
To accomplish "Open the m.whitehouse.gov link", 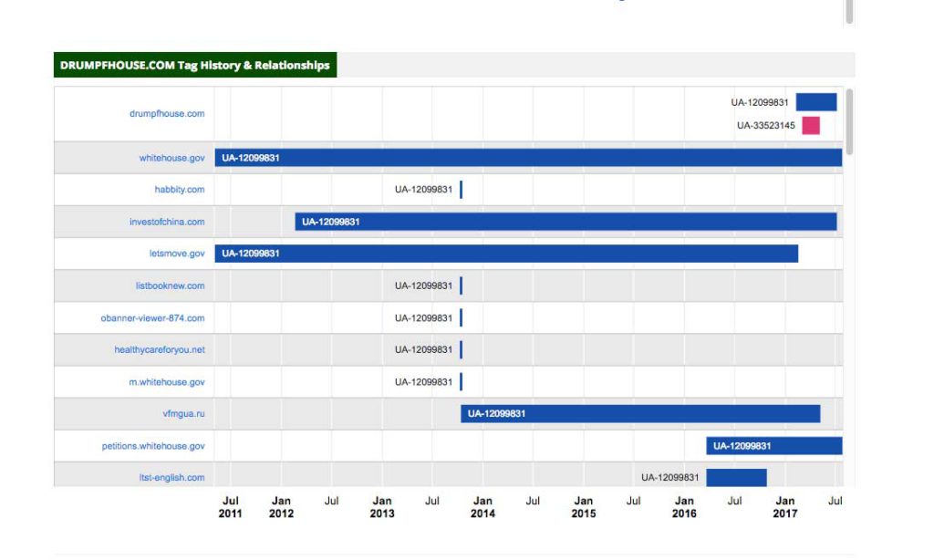I will (x=167, y=382).
